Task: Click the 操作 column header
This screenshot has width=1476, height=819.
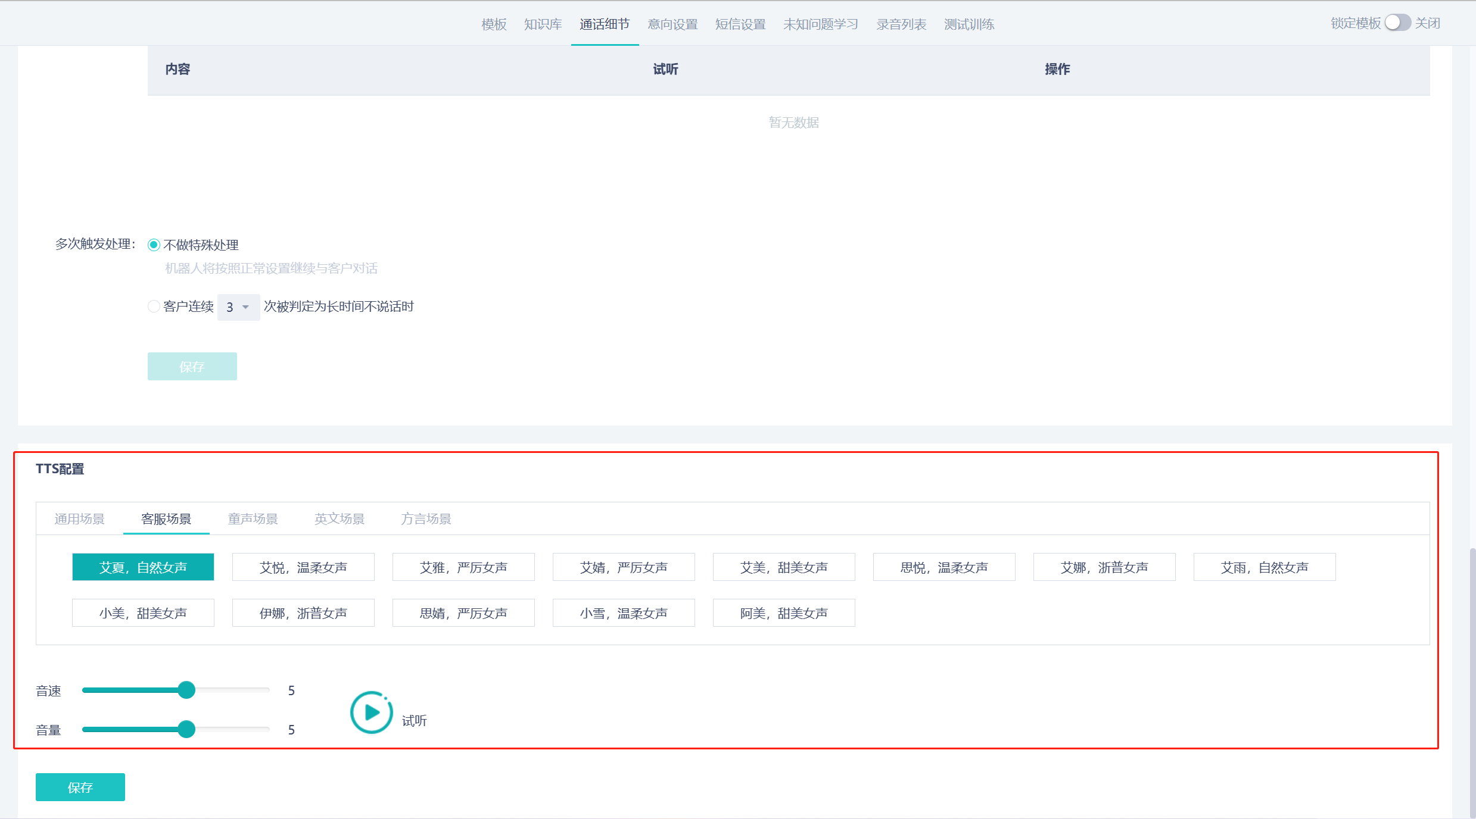Action: click(1057, 69)
